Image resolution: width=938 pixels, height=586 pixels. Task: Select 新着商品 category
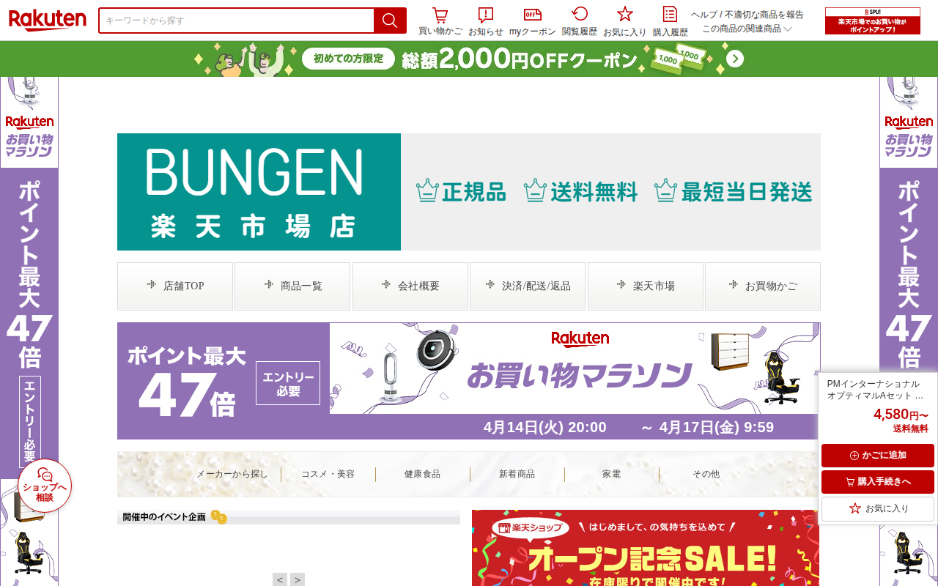coord(517,474)
